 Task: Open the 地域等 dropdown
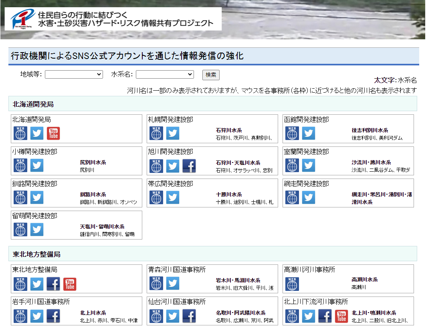pyautogui.click(x=74, y=75)
